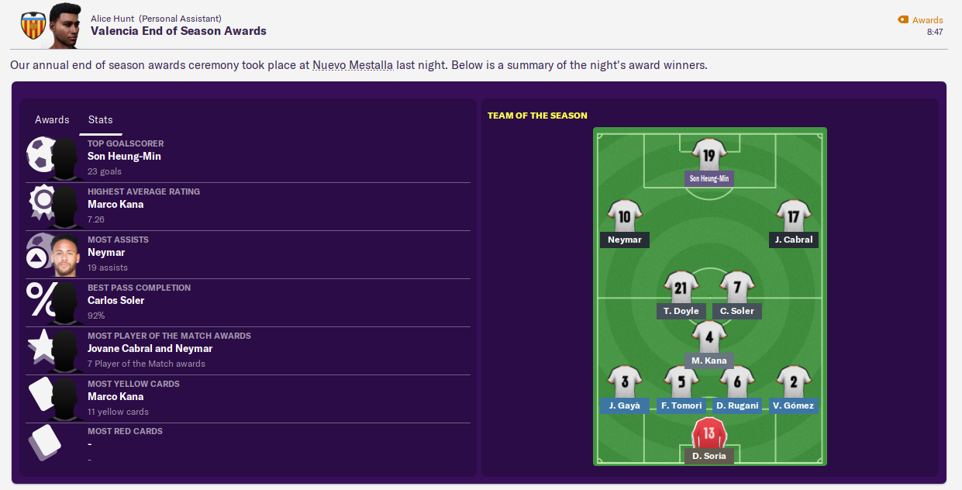Select the Stats tab
This screenshot has width=962, height=490.
click(x=100, y=120)
